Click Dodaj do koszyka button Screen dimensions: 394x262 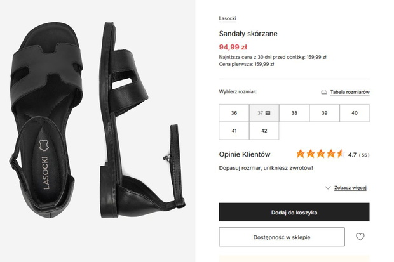294,212
